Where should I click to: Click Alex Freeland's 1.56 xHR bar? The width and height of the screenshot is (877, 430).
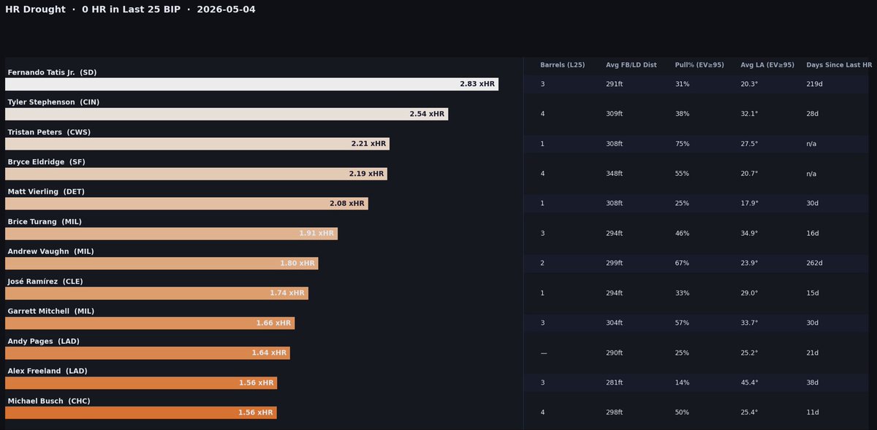point(141,383)
